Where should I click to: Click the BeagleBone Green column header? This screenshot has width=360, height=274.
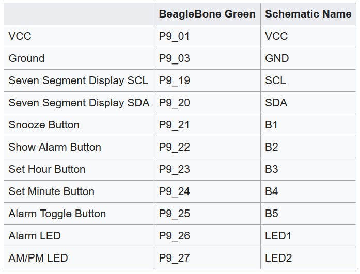(x=207, y=14)
